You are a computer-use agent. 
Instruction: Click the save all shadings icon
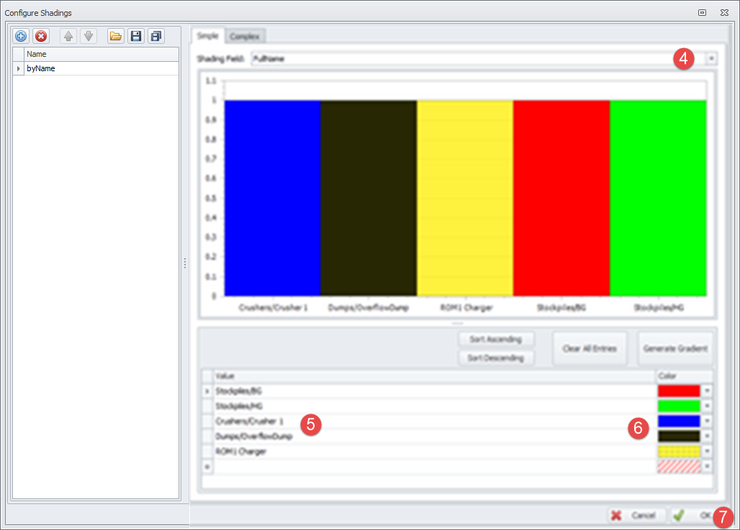click(155, 35)
